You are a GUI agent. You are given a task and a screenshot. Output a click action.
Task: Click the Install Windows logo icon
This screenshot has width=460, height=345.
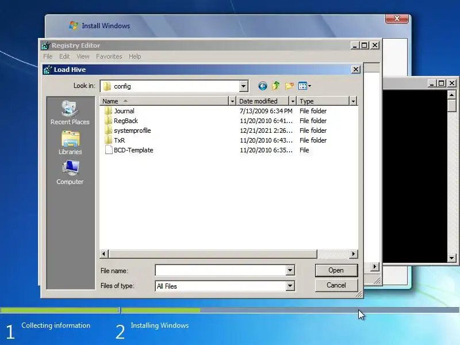pos(74,25)
